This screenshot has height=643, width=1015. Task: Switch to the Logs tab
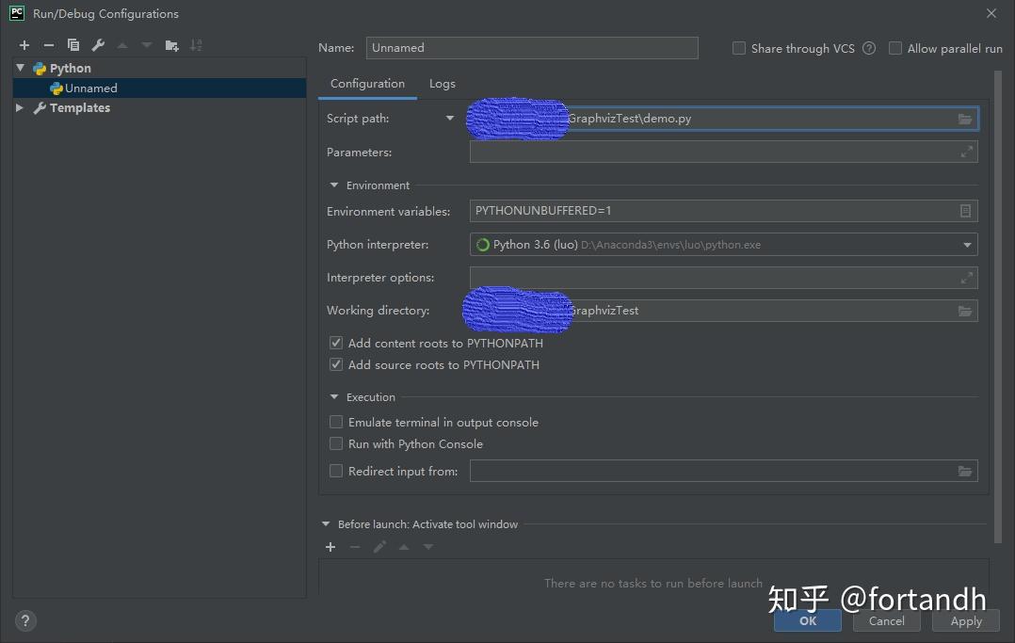click(x=442, y=83)
